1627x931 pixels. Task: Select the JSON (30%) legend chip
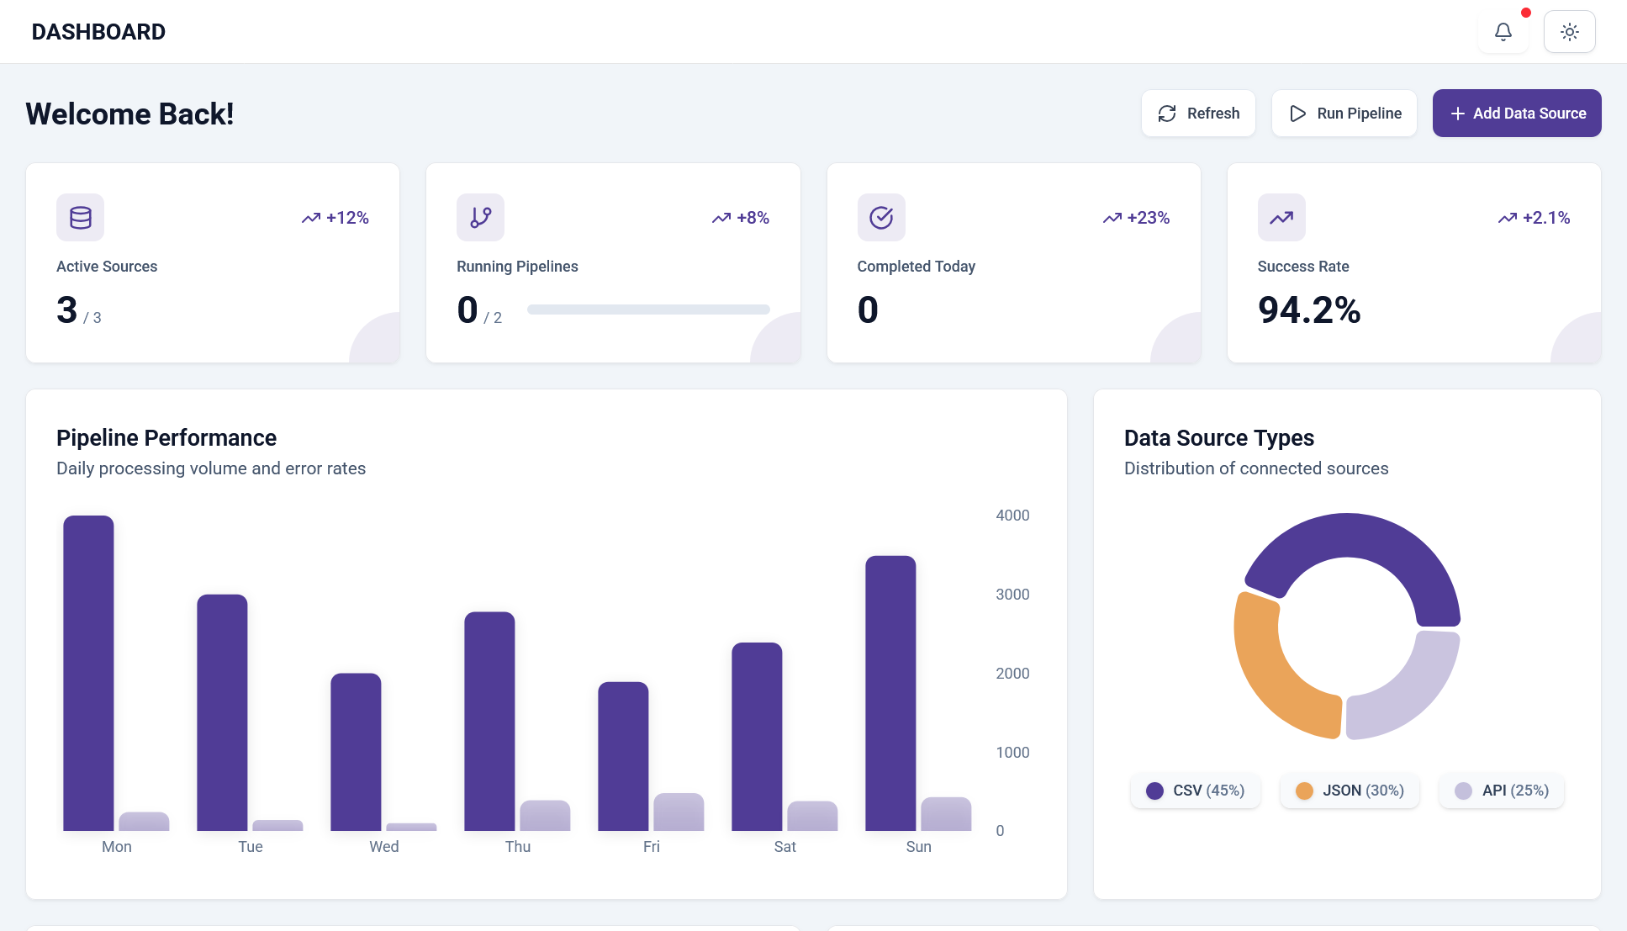click(x=1350, y=791)
